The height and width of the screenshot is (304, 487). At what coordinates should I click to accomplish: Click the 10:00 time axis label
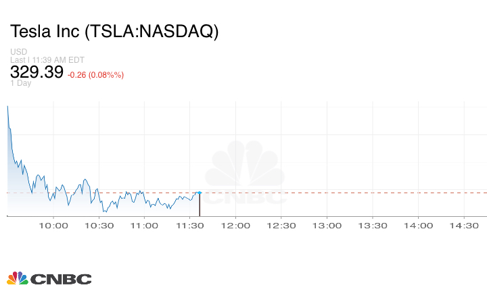[x=53, y=226]
